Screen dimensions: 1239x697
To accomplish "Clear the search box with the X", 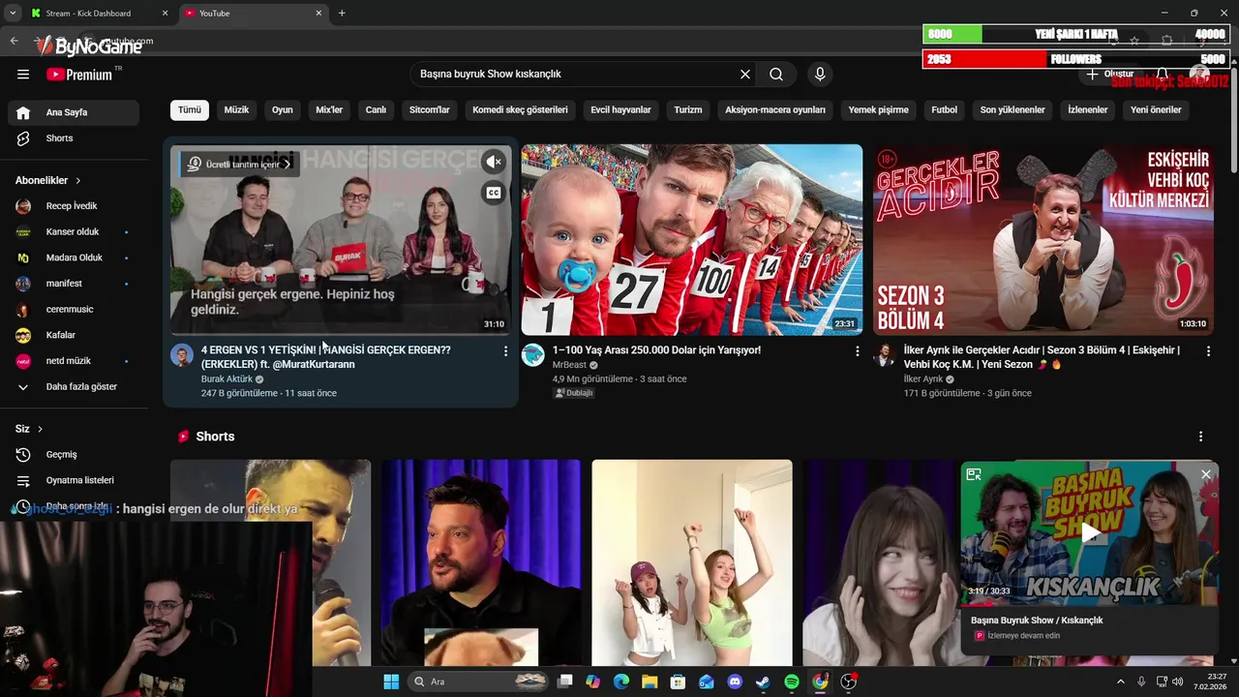I will pos(745,75).
